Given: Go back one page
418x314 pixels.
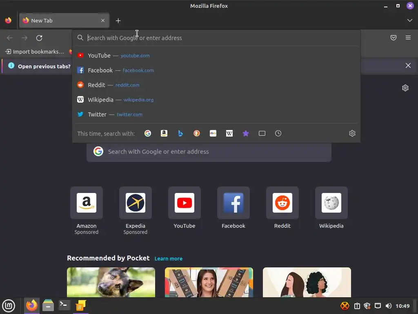Looking at the screenshot, I should [x=10, y=38].
